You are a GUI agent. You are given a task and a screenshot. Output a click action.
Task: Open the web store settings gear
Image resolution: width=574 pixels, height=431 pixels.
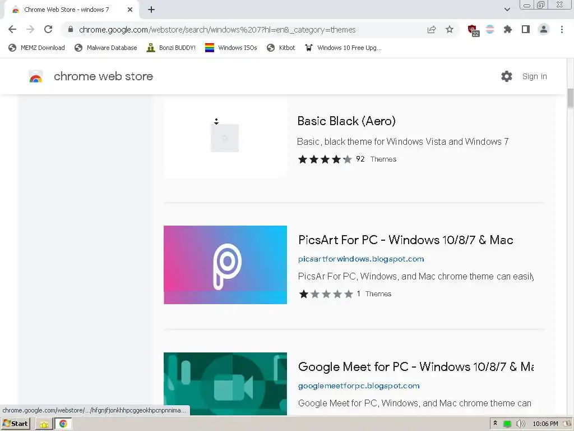[507, 76]
